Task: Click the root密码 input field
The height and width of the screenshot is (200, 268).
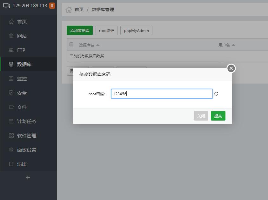Action: 162,94
